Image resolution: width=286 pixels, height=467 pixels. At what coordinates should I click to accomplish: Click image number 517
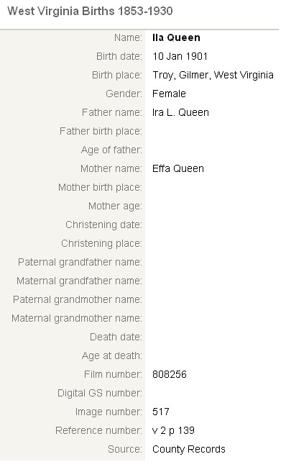click(x=160, y=412)
